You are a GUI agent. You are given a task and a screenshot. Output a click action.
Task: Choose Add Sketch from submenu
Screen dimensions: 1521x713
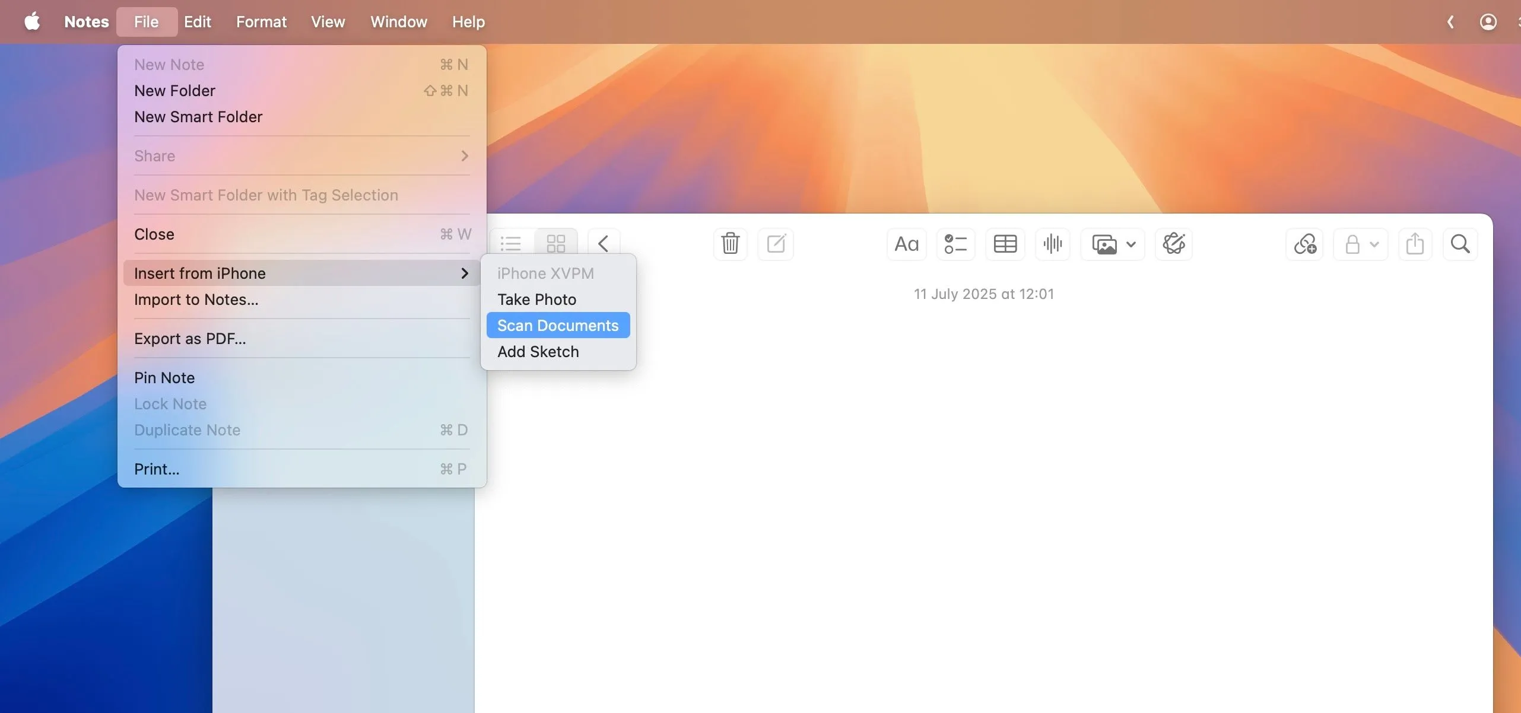click(558, 352)
